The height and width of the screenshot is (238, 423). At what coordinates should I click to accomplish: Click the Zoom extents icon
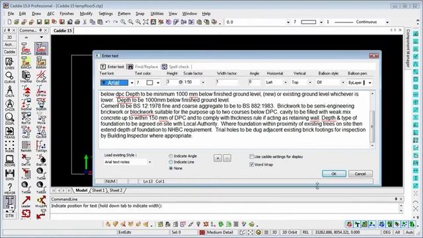145,22
